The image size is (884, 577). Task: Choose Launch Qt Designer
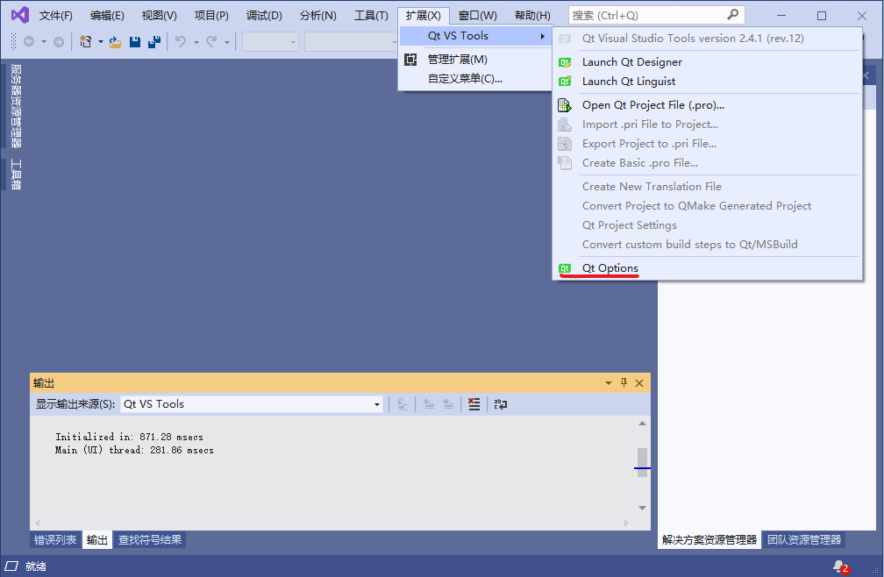tap(708, 62)
